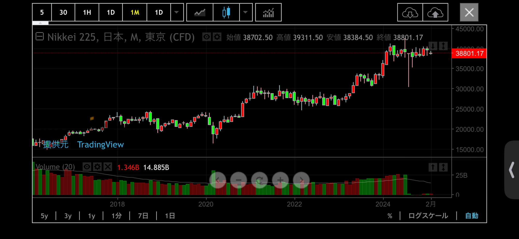Toggle Volume indicator visibility eye

coord(87,167)
